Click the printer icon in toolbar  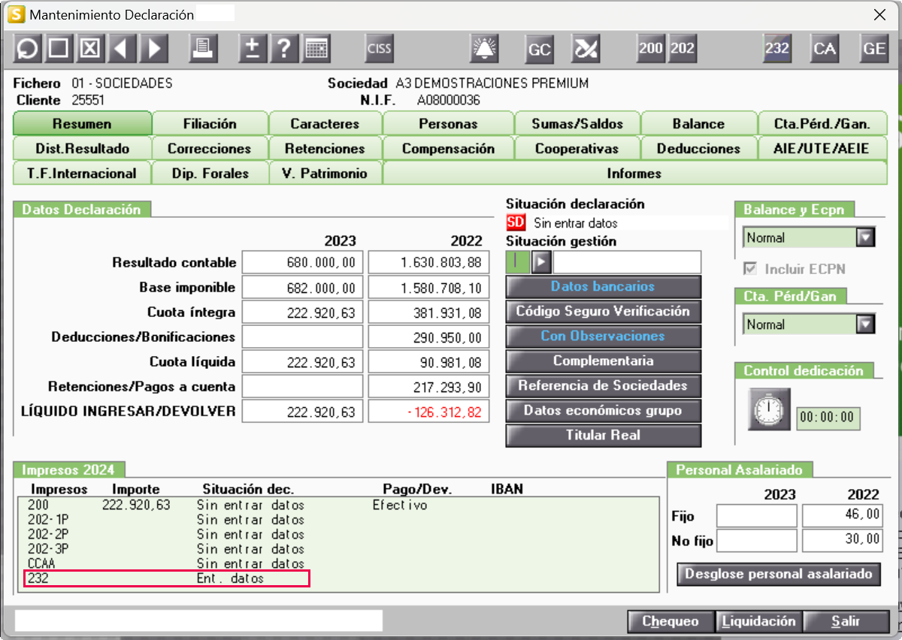point(203,49)
